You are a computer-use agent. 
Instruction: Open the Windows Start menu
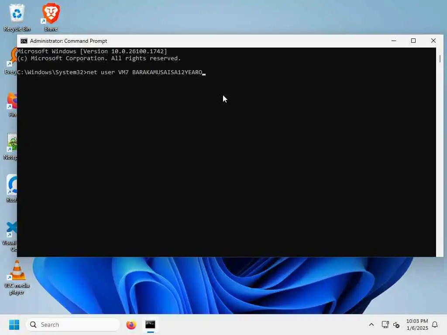click(x=14, y=325)
